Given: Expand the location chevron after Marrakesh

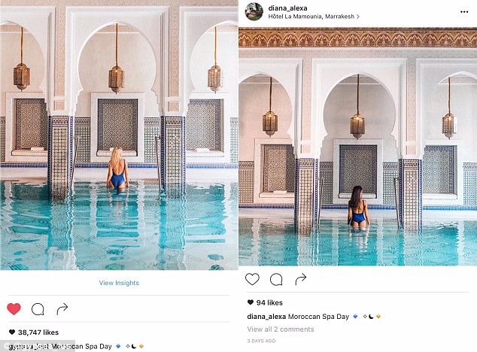Looking at the screenshot, I should click(358, 17).
